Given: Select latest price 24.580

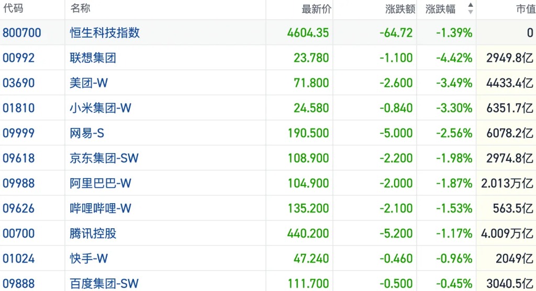Looking at the screenshot, I should pos(311,108).
